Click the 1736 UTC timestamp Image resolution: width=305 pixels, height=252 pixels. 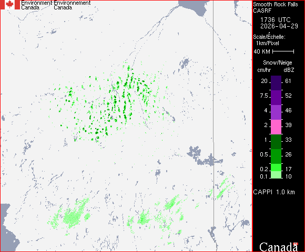pyautogui.click(x=275, y=20)
